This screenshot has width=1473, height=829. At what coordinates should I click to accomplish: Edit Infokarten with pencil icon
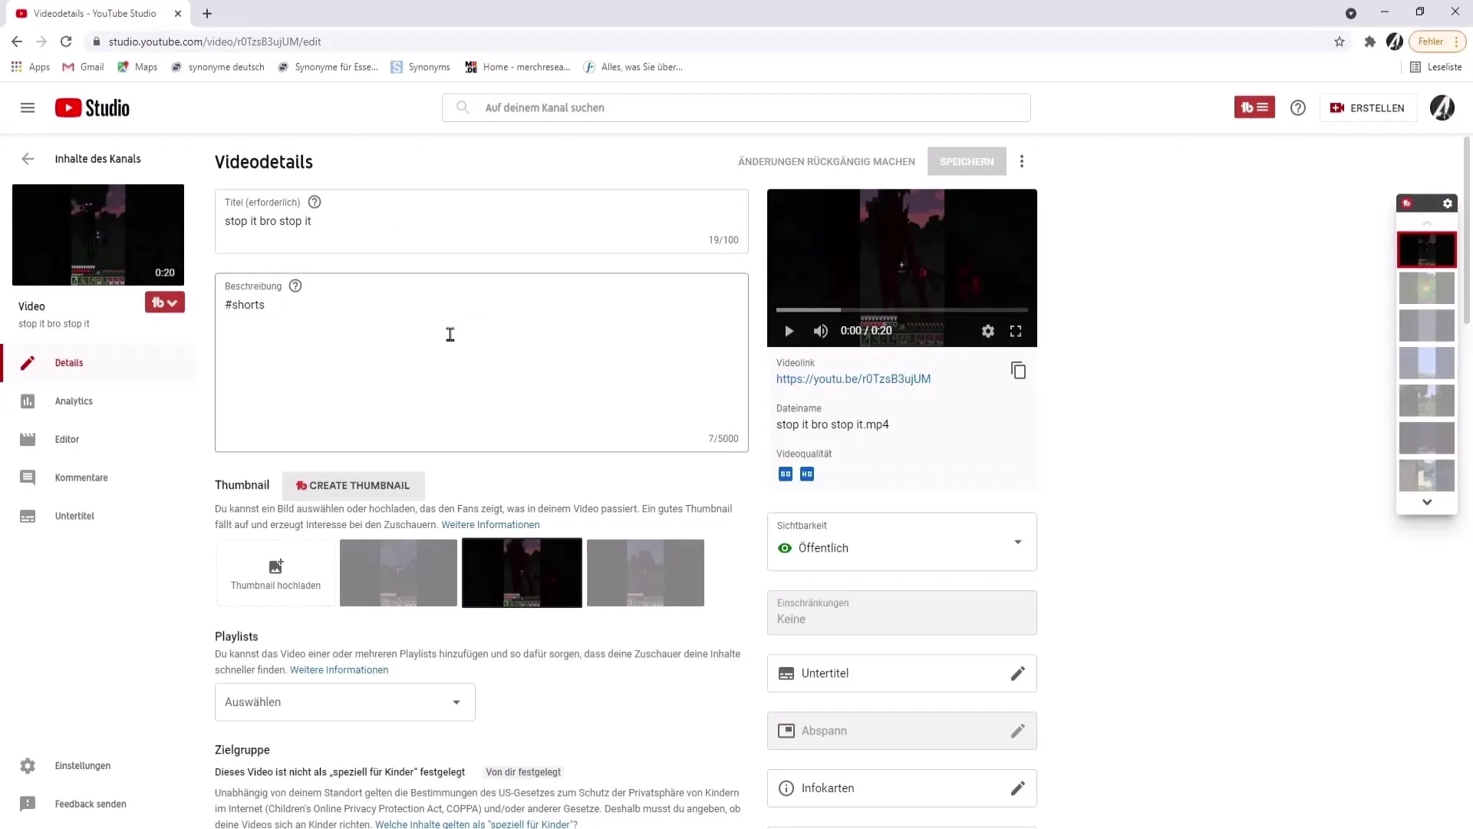coord(1017,788)
